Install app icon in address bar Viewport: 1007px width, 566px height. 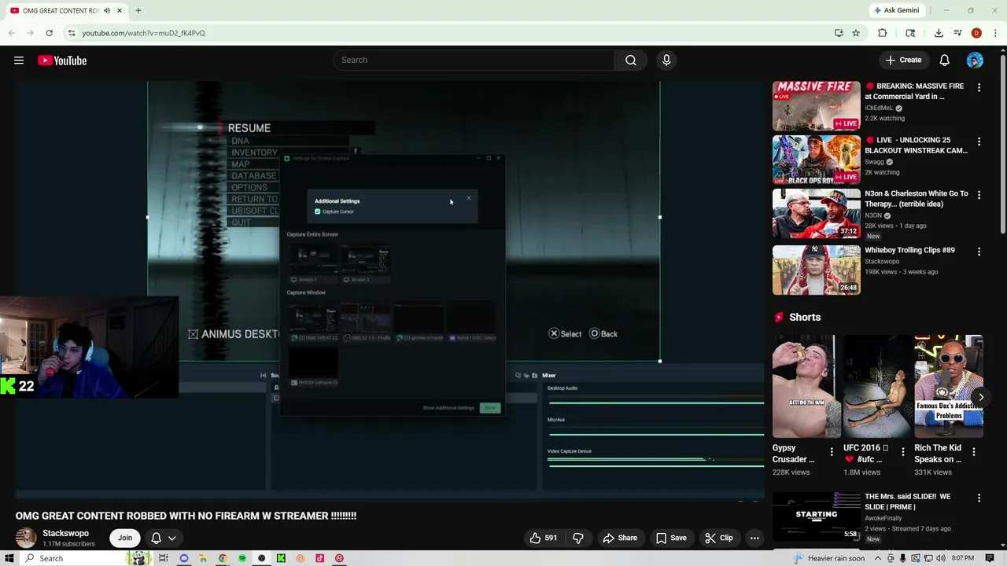839,33
